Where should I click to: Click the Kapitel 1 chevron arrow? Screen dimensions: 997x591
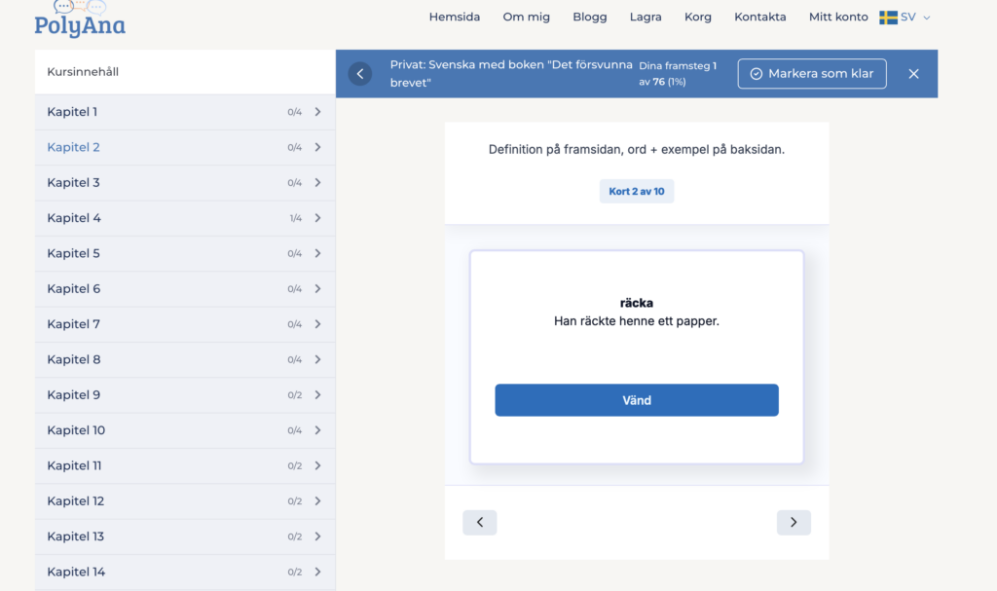pyautogui.click(x=317, y=112)
